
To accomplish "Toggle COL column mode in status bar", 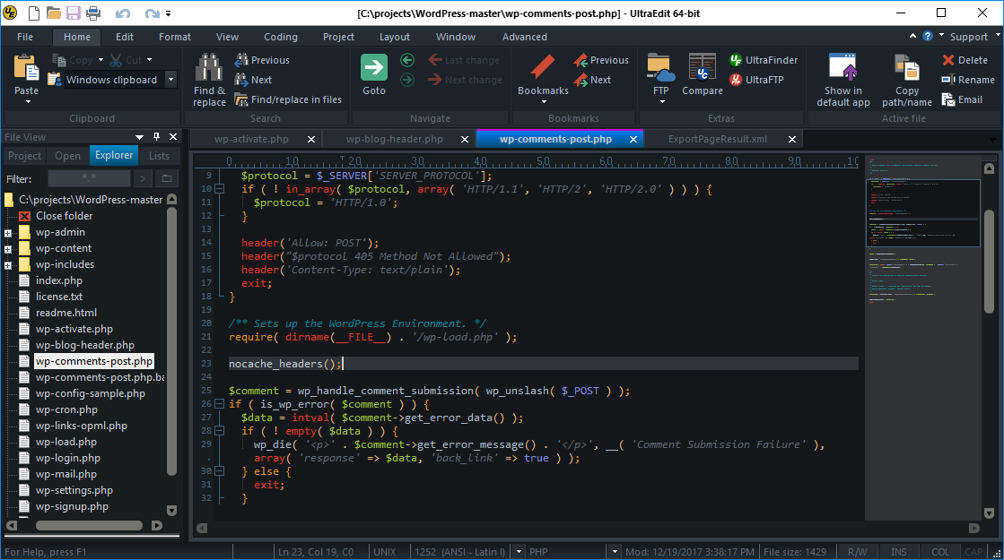I will coord(939,552).
